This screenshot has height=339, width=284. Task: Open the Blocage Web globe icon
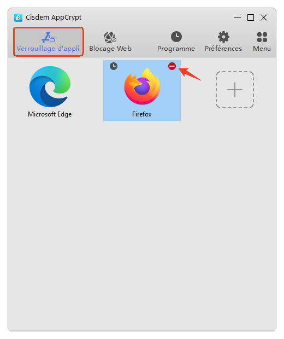click(110, 37)
